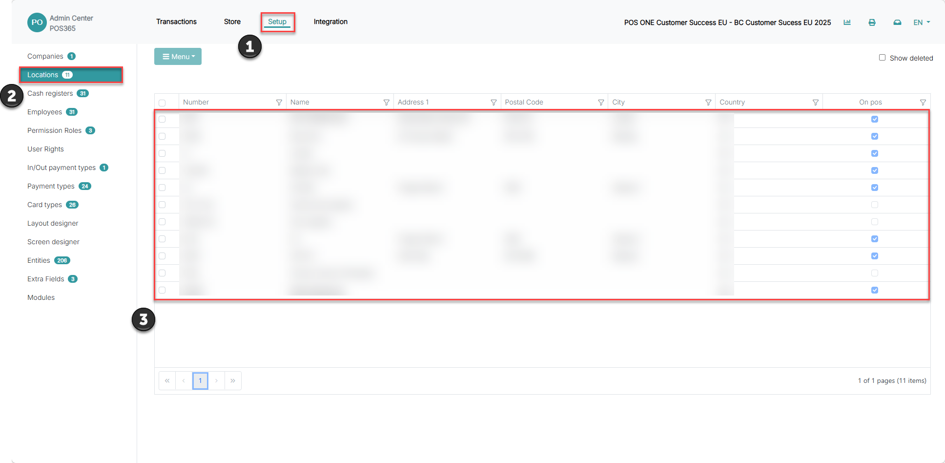Open the filter icon for Number column

click(279, 102)
